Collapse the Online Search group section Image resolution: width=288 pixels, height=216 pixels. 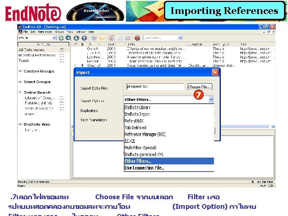click(20, 92)
